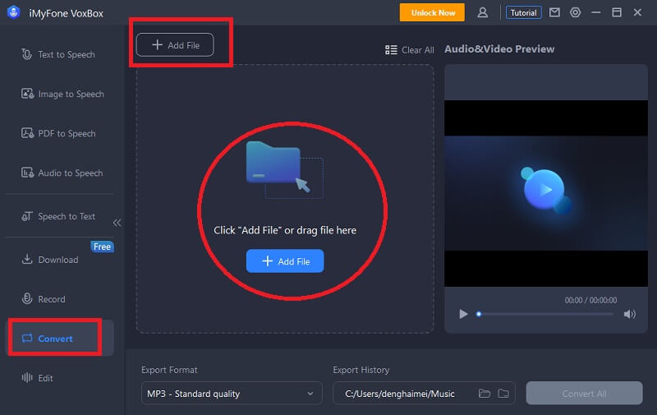Viewport: 657px width, 415px height.
Task: Open settings gear icon in title bar
Action: [x=576, y=12]
